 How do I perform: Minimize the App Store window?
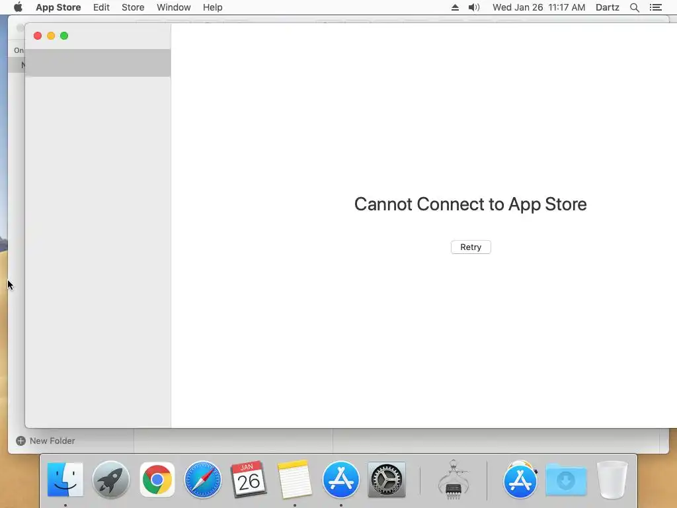coord(51,36)
